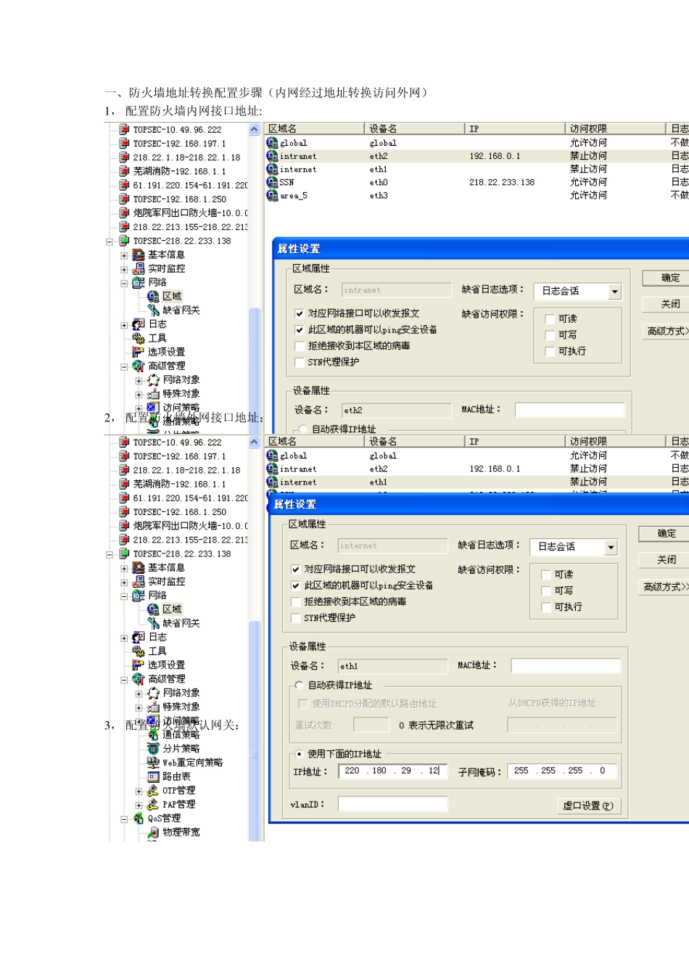Select the 使用下面的IP地址 radio button
Screen dimensions: 689x975
click(299, 754)
